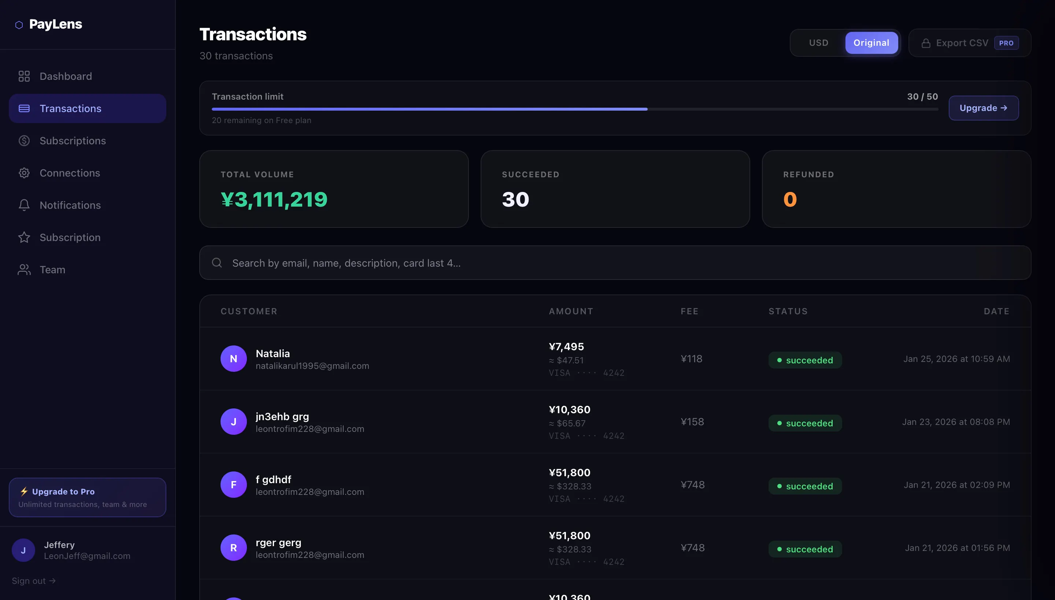Click the Customer column header
This screenshot has width=1055, height=600.
coord(249,311)
